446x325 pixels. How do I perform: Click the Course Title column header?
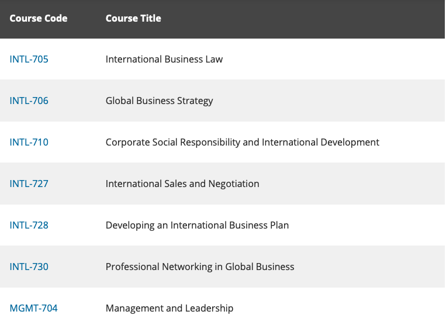[x=133, y=18]
